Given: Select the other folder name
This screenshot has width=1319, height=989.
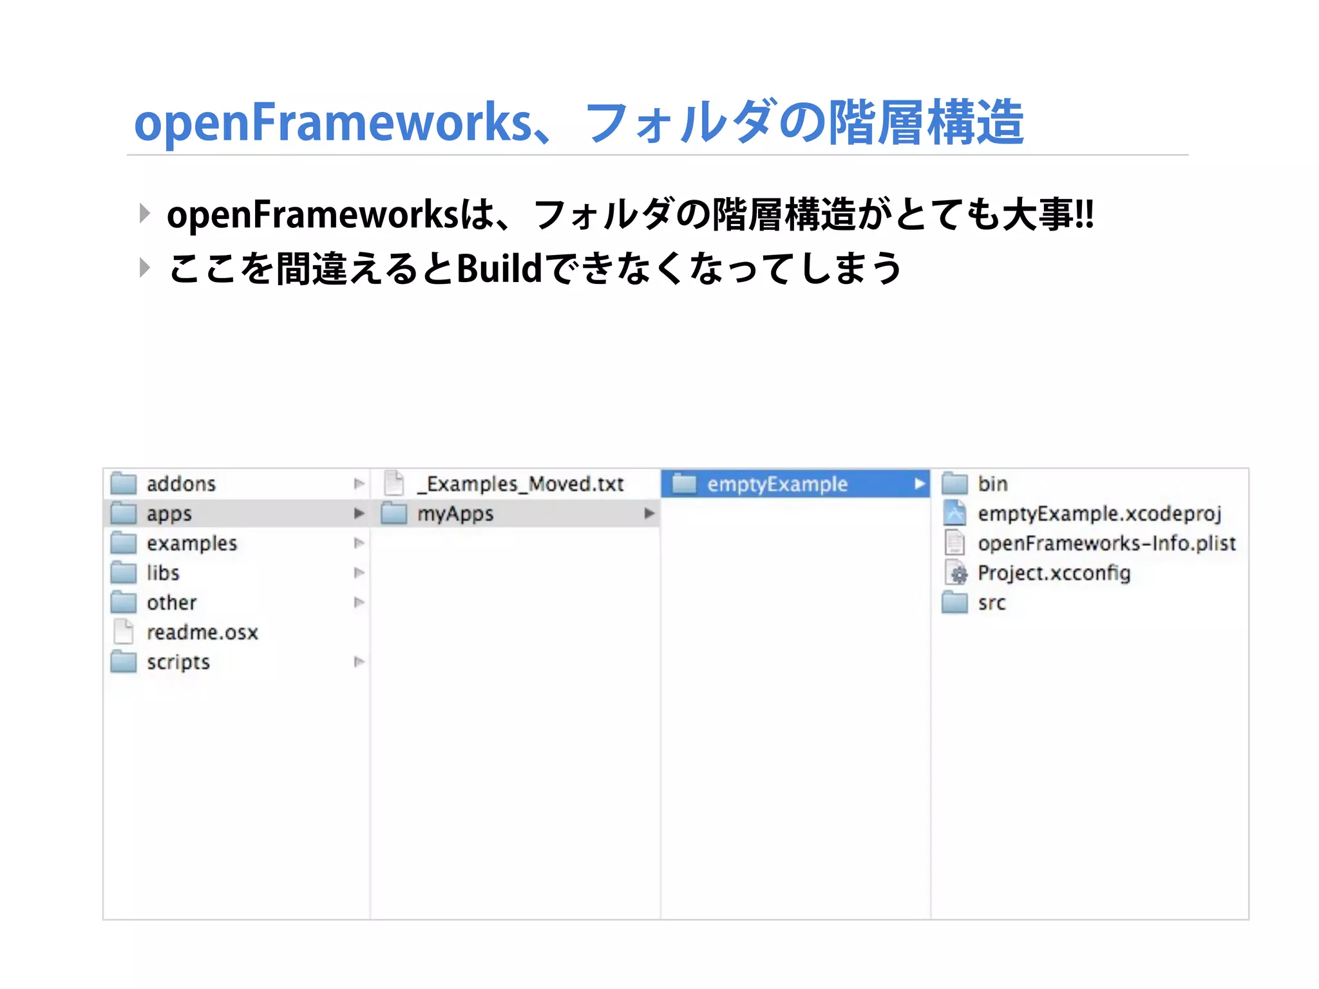Looking at the screenshot, I should point(171,602).
